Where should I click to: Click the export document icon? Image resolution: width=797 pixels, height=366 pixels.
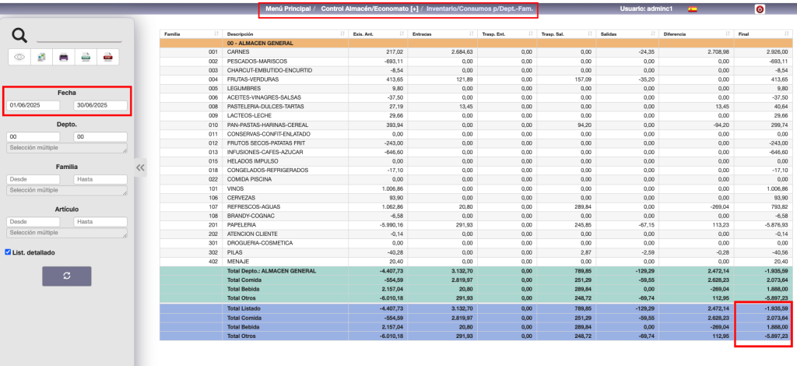coord(42,56)
